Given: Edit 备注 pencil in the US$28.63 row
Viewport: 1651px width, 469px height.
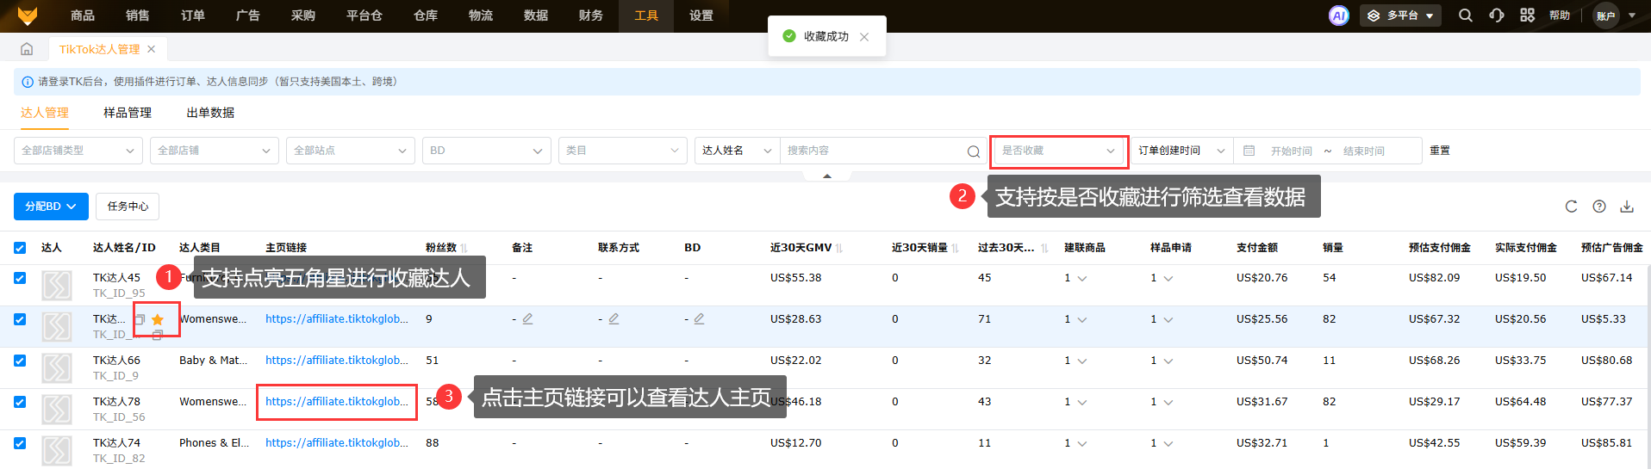Looking at the screenshot, I should [527, 318].
